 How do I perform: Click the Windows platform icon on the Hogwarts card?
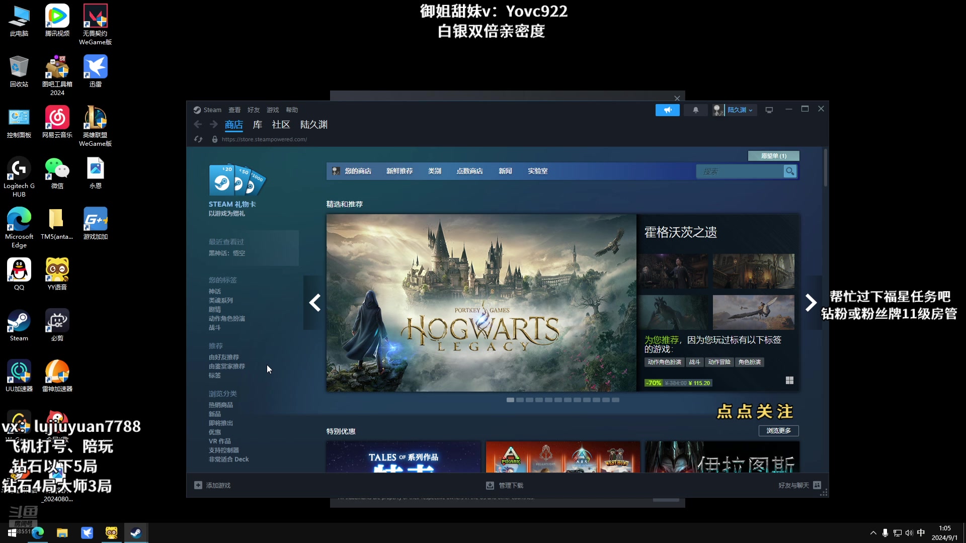point(789,381)
